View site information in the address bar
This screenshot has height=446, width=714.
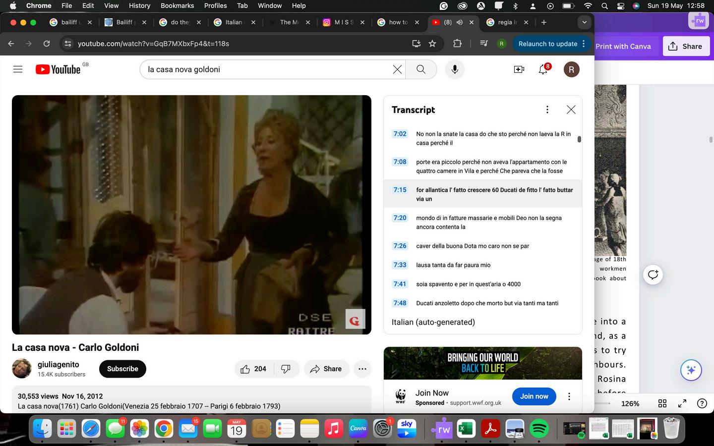click(x=68, y=44)
